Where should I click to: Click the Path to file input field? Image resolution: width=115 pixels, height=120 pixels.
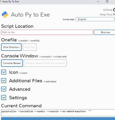(x=47, y=32)
